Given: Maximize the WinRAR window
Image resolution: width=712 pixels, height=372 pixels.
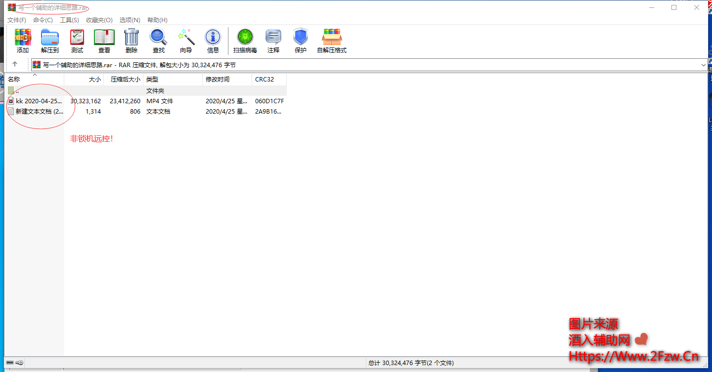Looking at the screenshot, I should tap(674, 7).
